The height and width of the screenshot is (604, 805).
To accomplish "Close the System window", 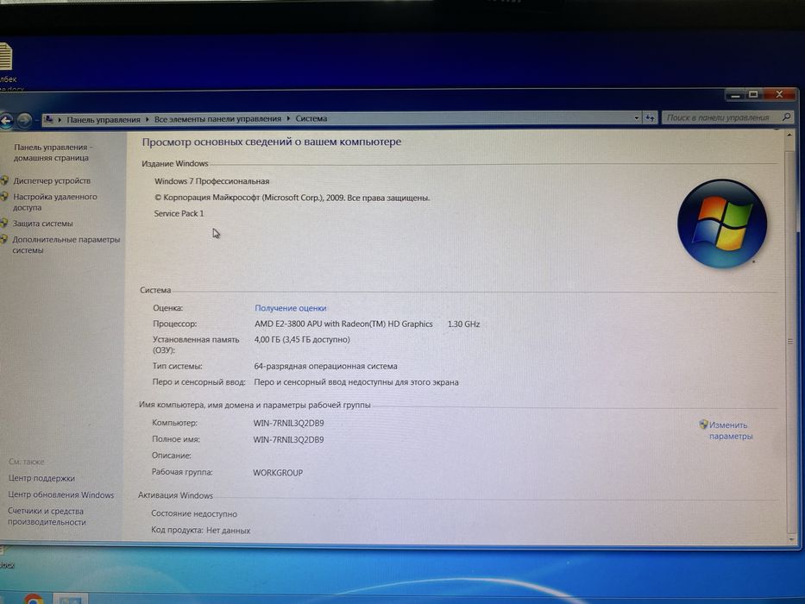I will [x=779, y=94].
